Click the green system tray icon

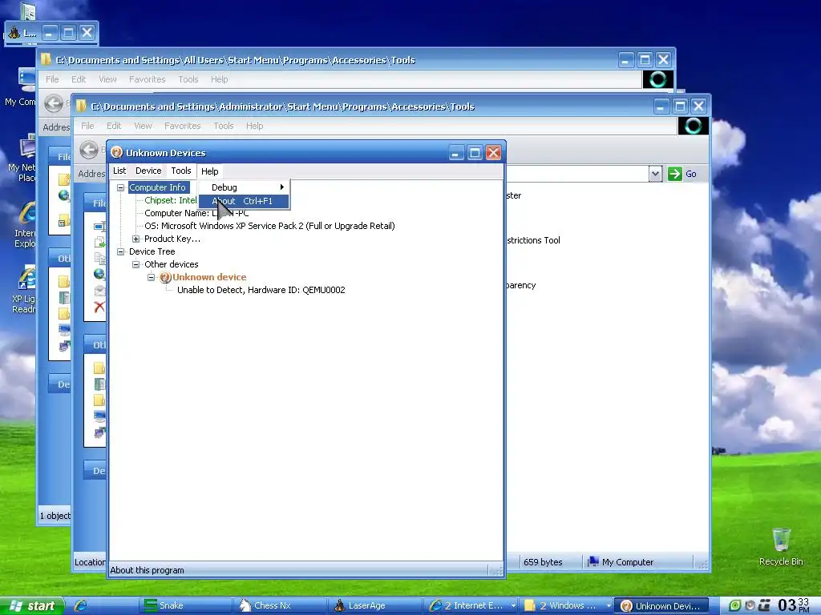pyautogui.click(x=734, y=605)
